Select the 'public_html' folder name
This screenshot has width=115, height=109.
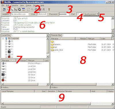[x=58, y=50]
